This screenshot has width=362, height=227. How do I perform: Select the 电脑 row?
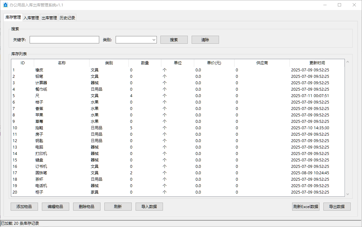(178, 147)
